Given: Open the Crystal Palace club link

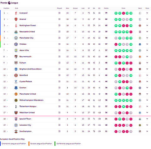Looking at the screenshot, I should pyautogui.click(x=25, y=81).
